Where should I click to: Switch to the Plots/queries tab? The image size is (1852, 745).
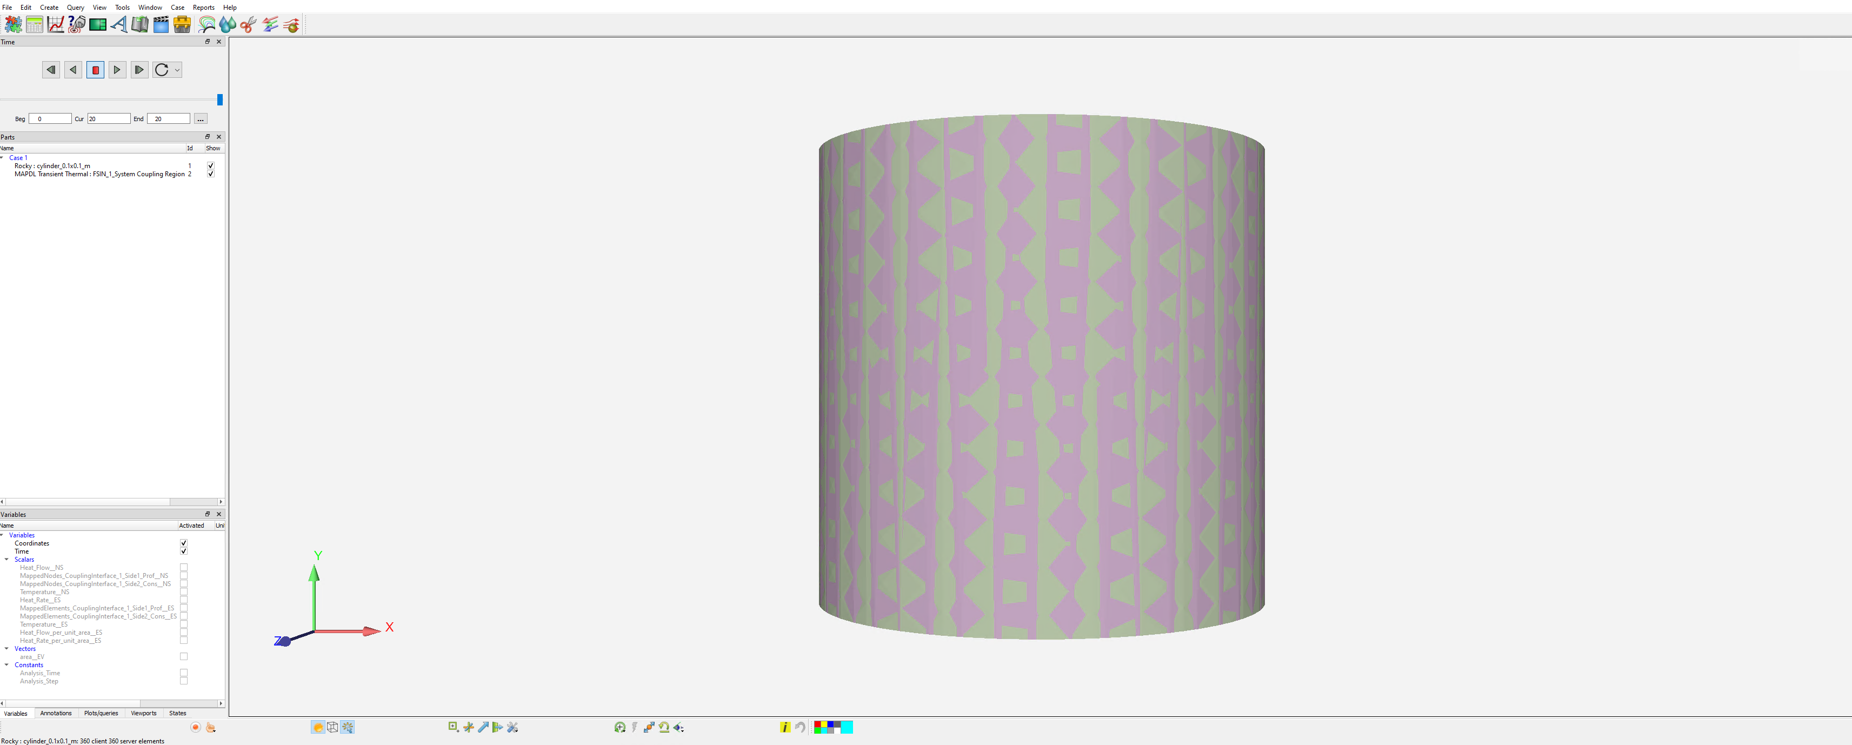pos(102,713)
